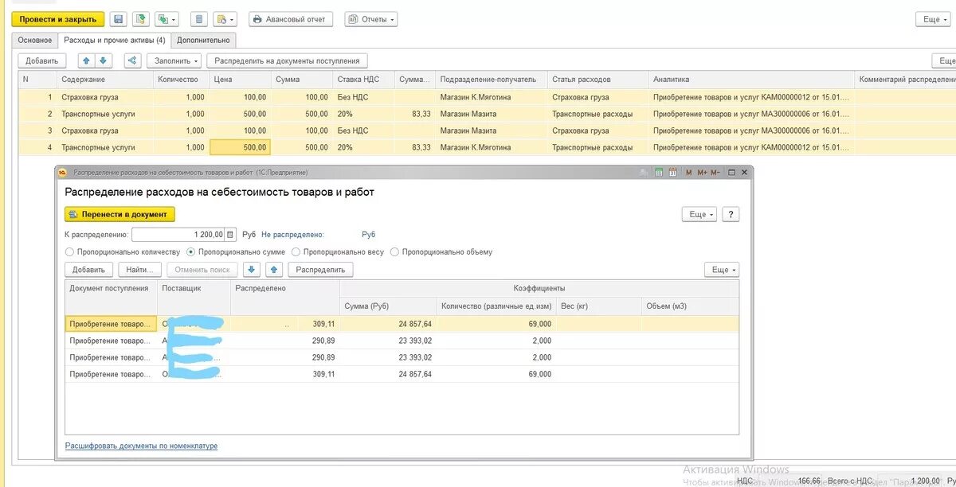Select Пропорционально весу
Screen dimensions: 956x487
click(338, 252)
